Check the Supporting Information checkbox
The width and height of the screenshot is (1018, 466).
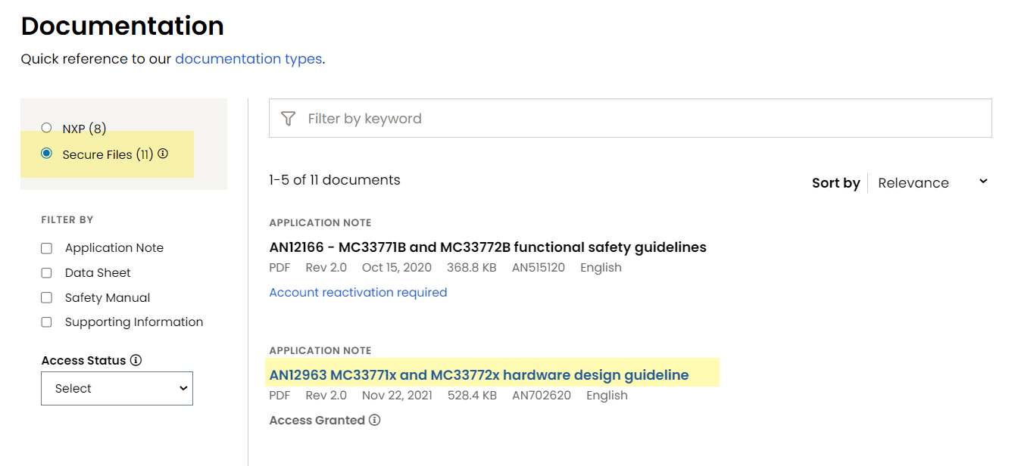pyautogui.click(x=47, y=322)
